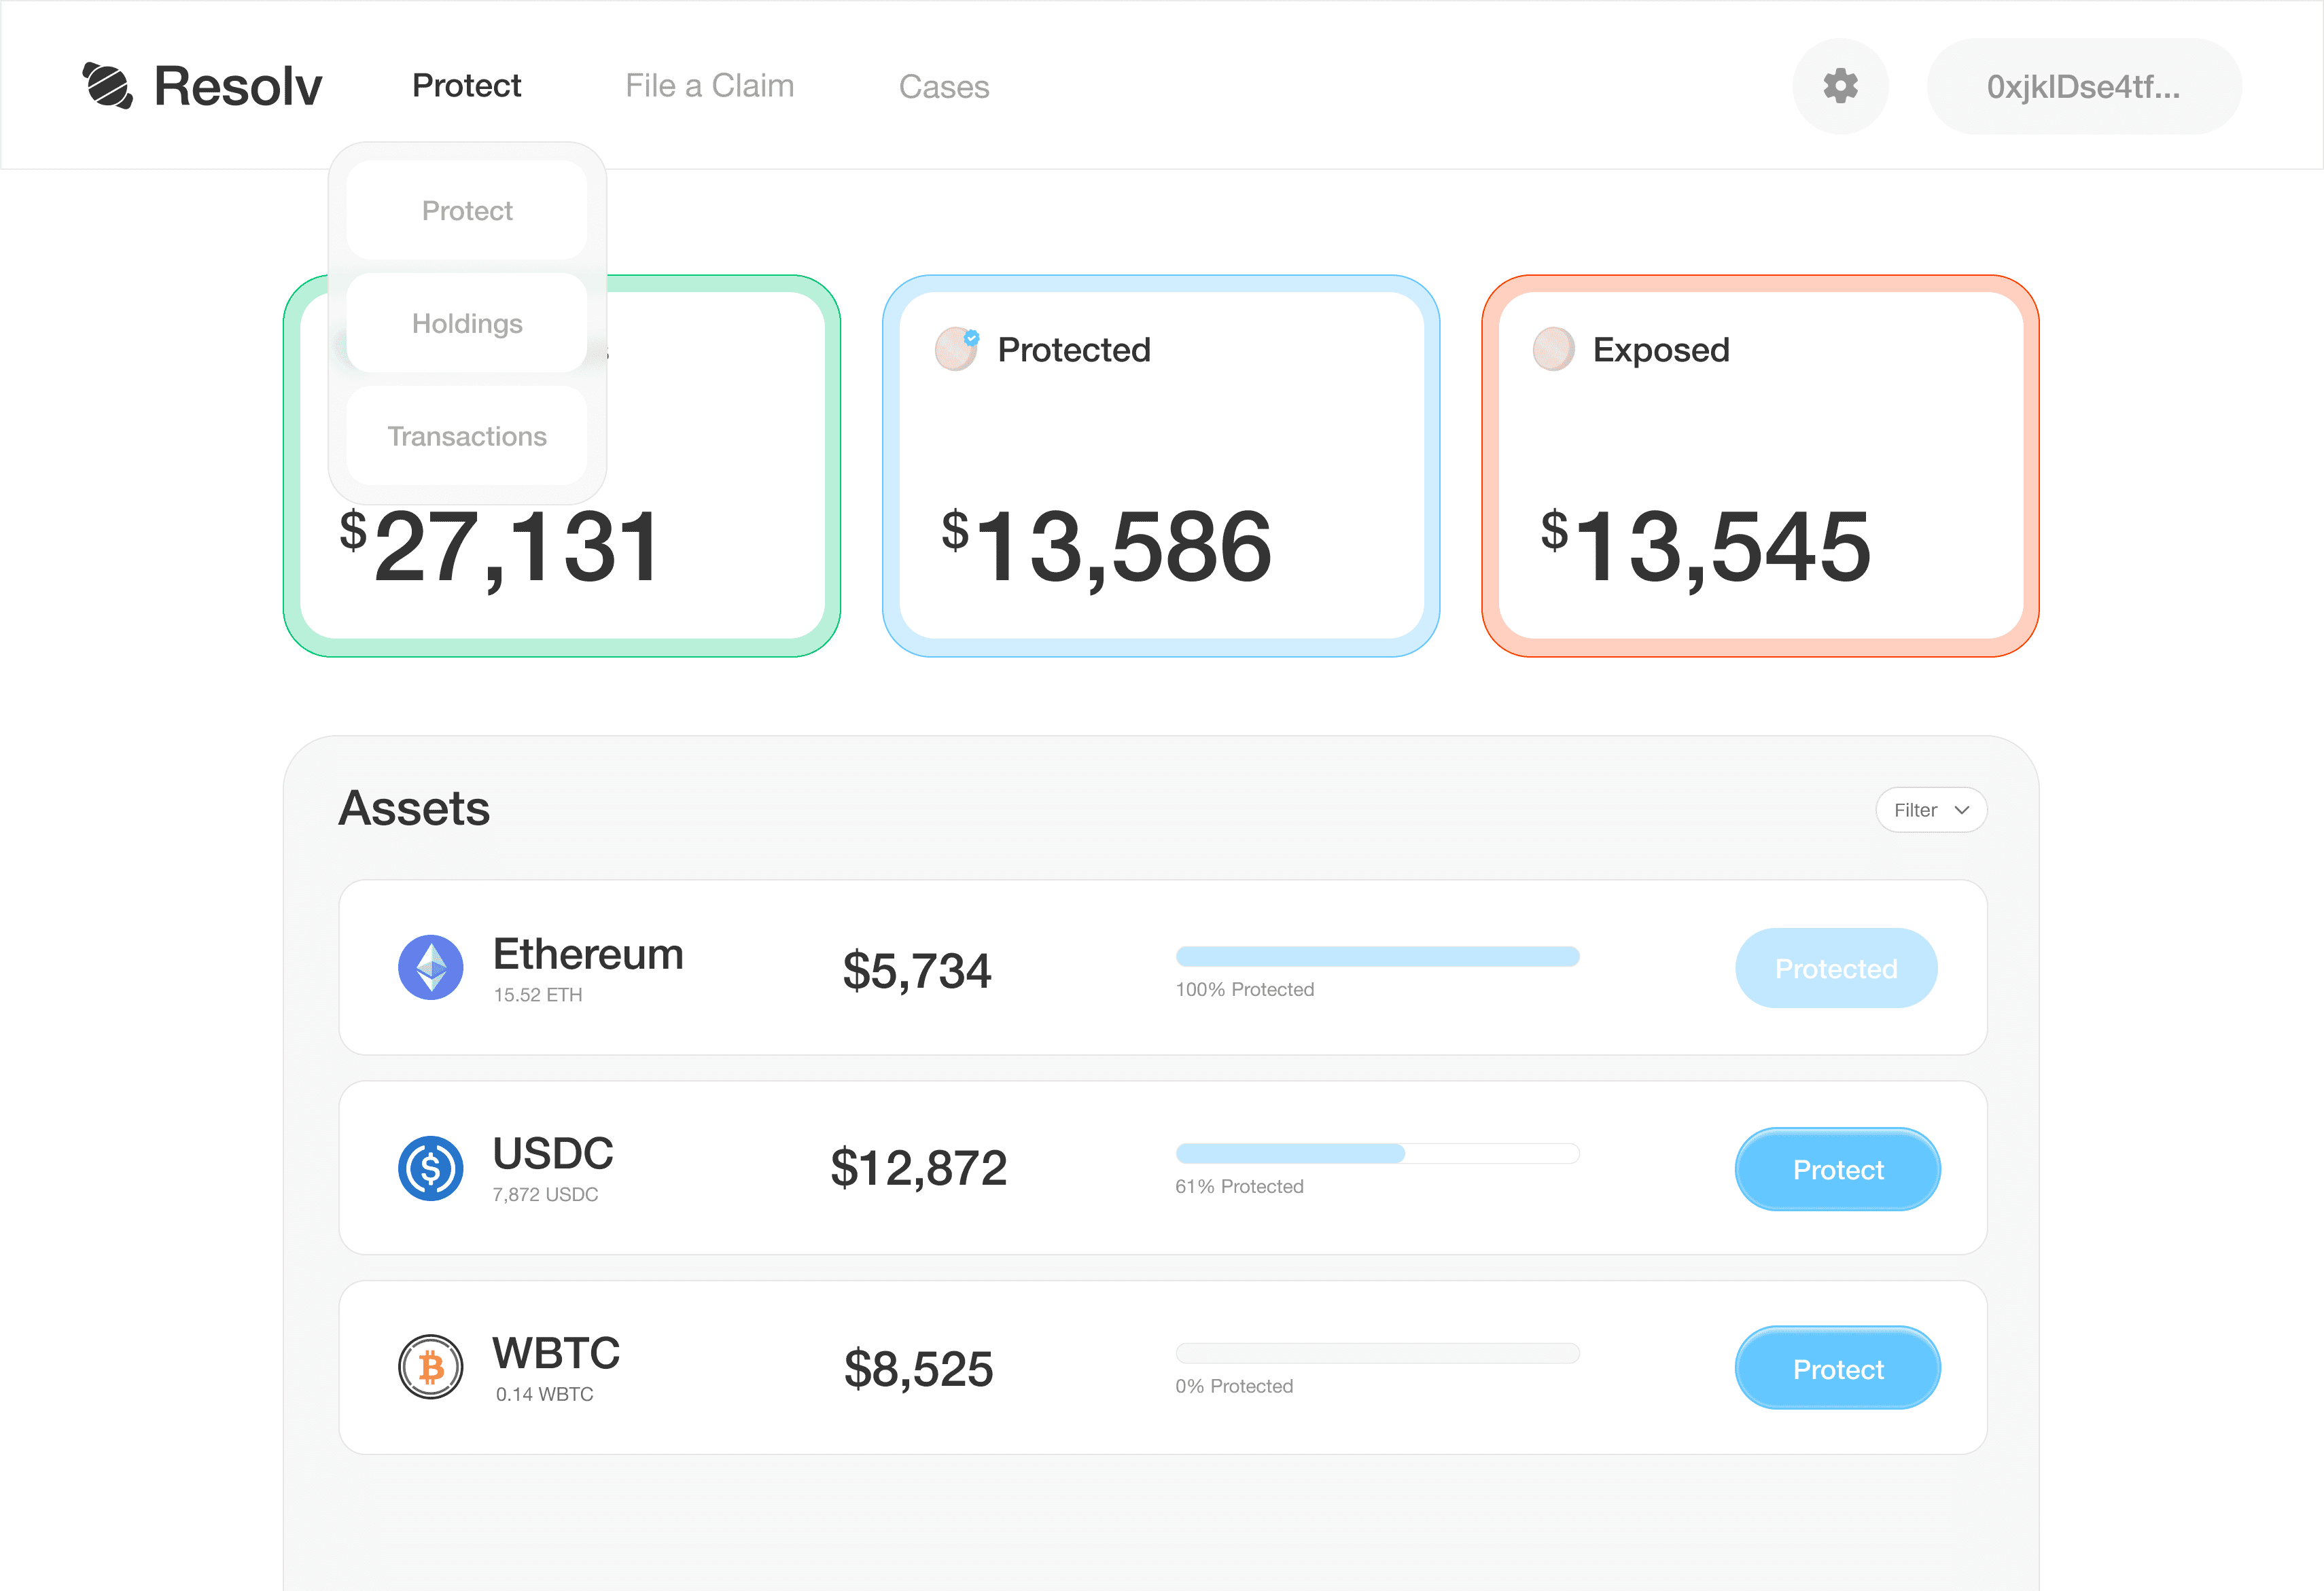The height and width of the screenshot is (1591, 2324).
Task: Click Protect in the top navigation
Action: coord(466,86)
